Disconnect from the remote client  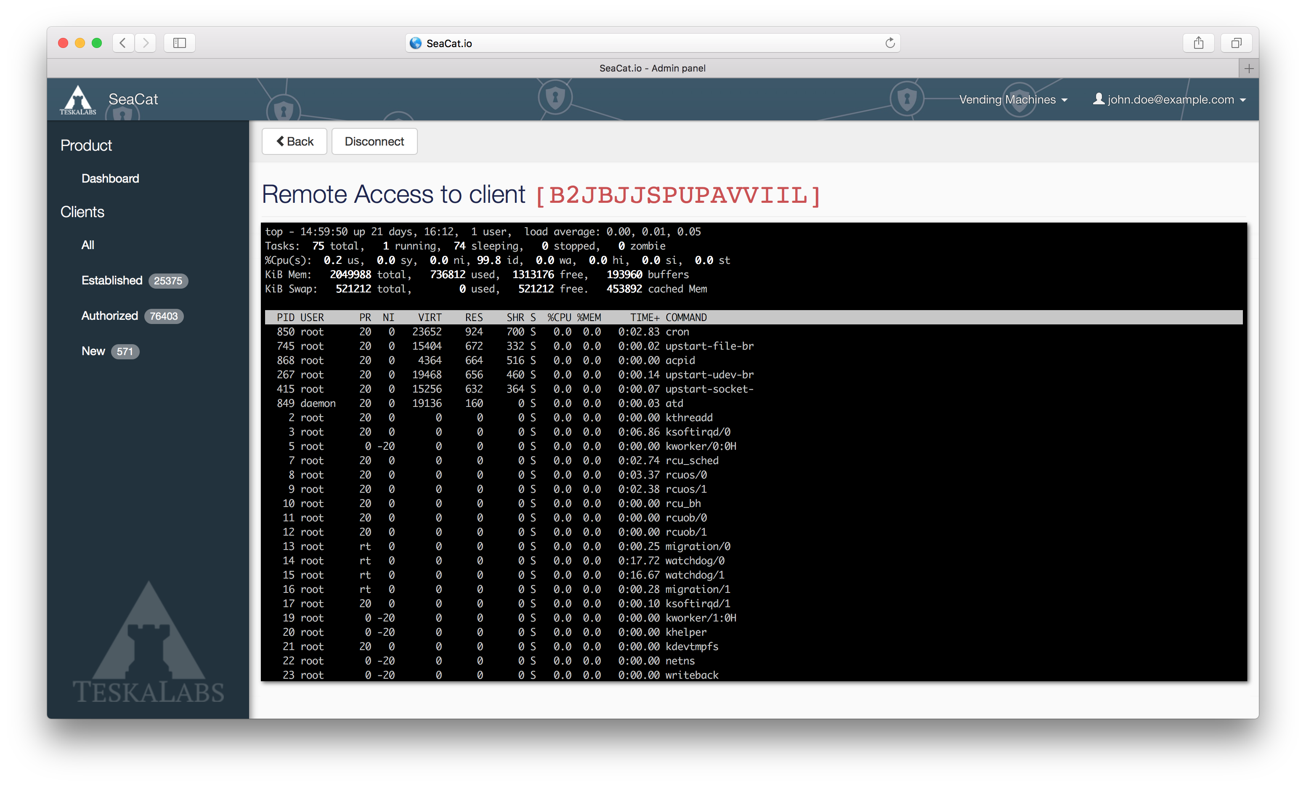374,141
